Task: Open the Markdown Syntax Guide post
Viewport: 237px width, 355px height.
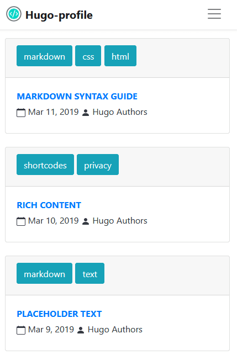Action: coord(77,97)
